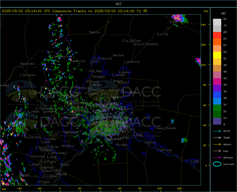This screenshot has width=237, height=192.
Task: Click the L_Asuncion map label
Action: (132, 62)
